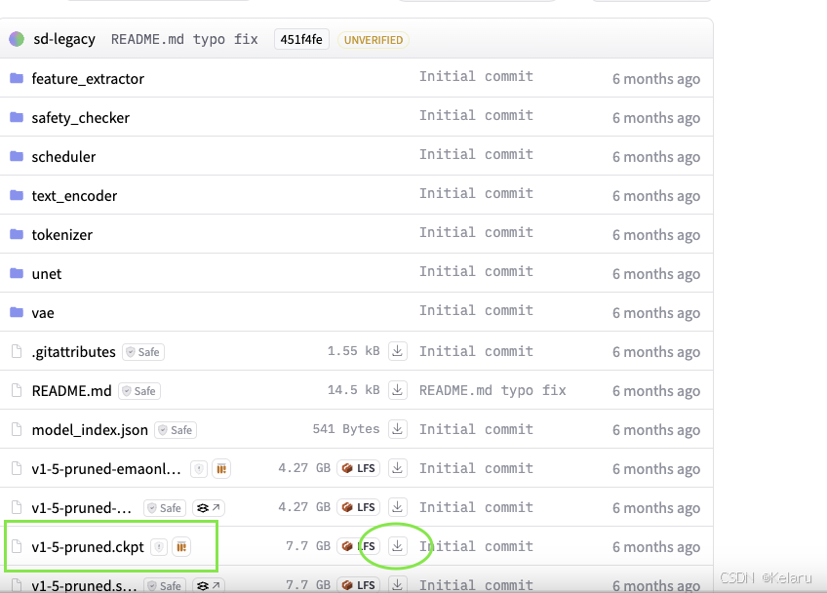
Task: Open the unet folder
Action: click(x=46, y=274)
